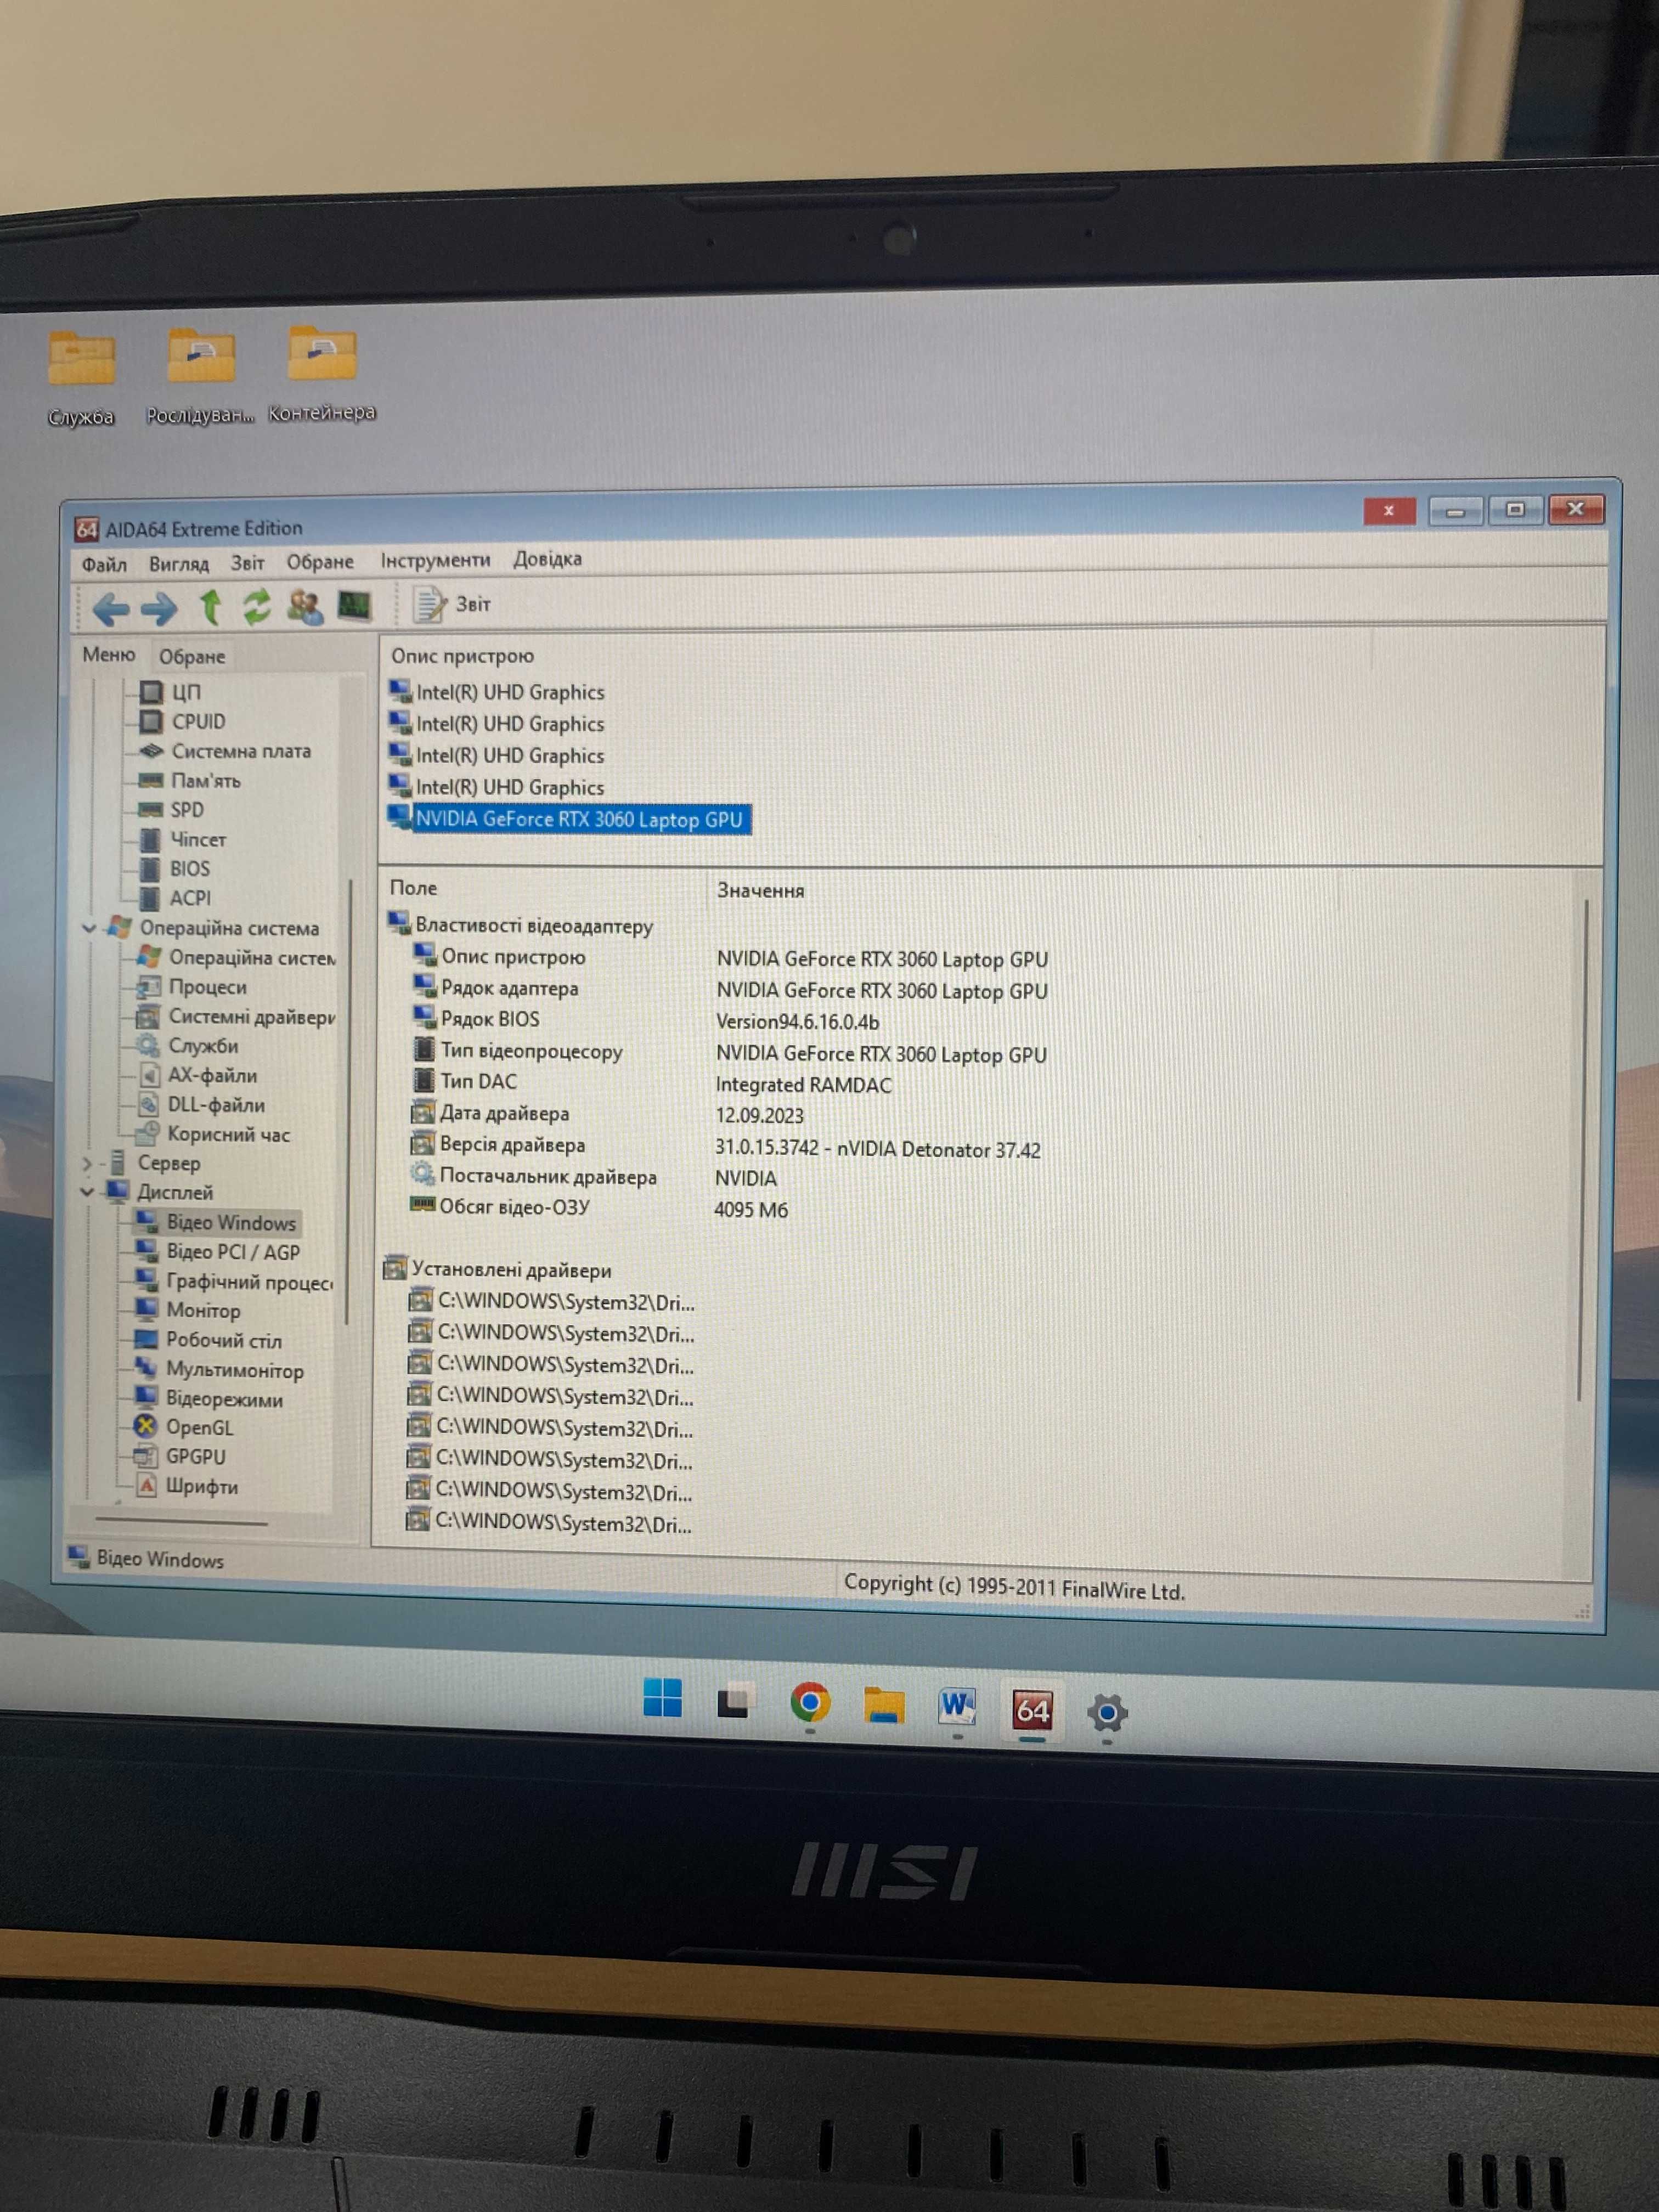The width and height of the screenshot is (1659, 2212).
Task: Open the Файл menu
Action: pos(104,565)
